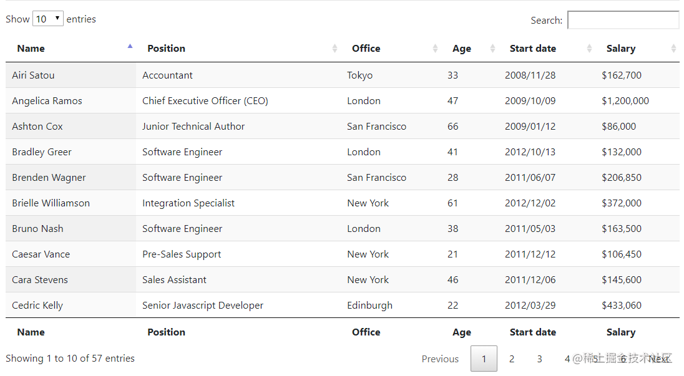This screenshot has width=684, height=376.
Task: Click the name Brenden Wagner
Action: (49, 178)
